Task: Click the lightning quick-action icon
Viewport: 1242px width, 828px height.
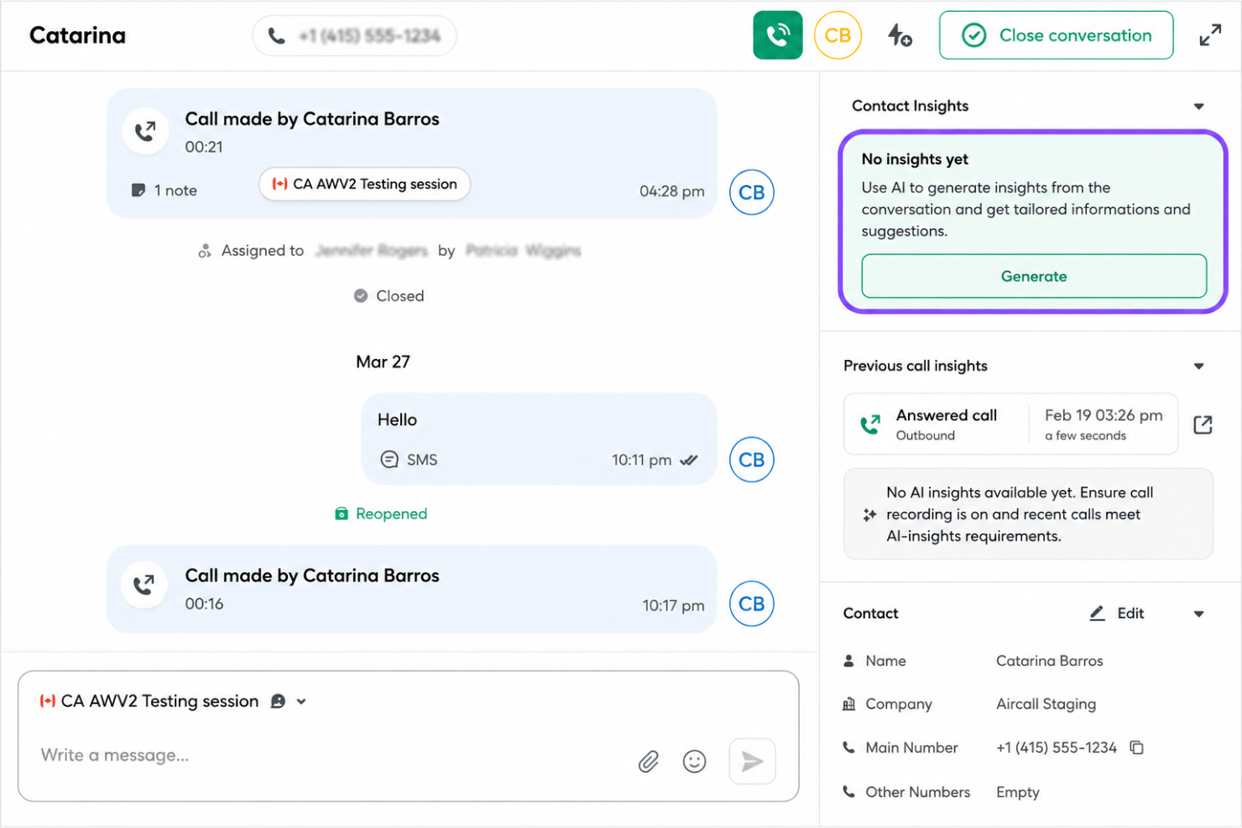Action: [900, 35]
